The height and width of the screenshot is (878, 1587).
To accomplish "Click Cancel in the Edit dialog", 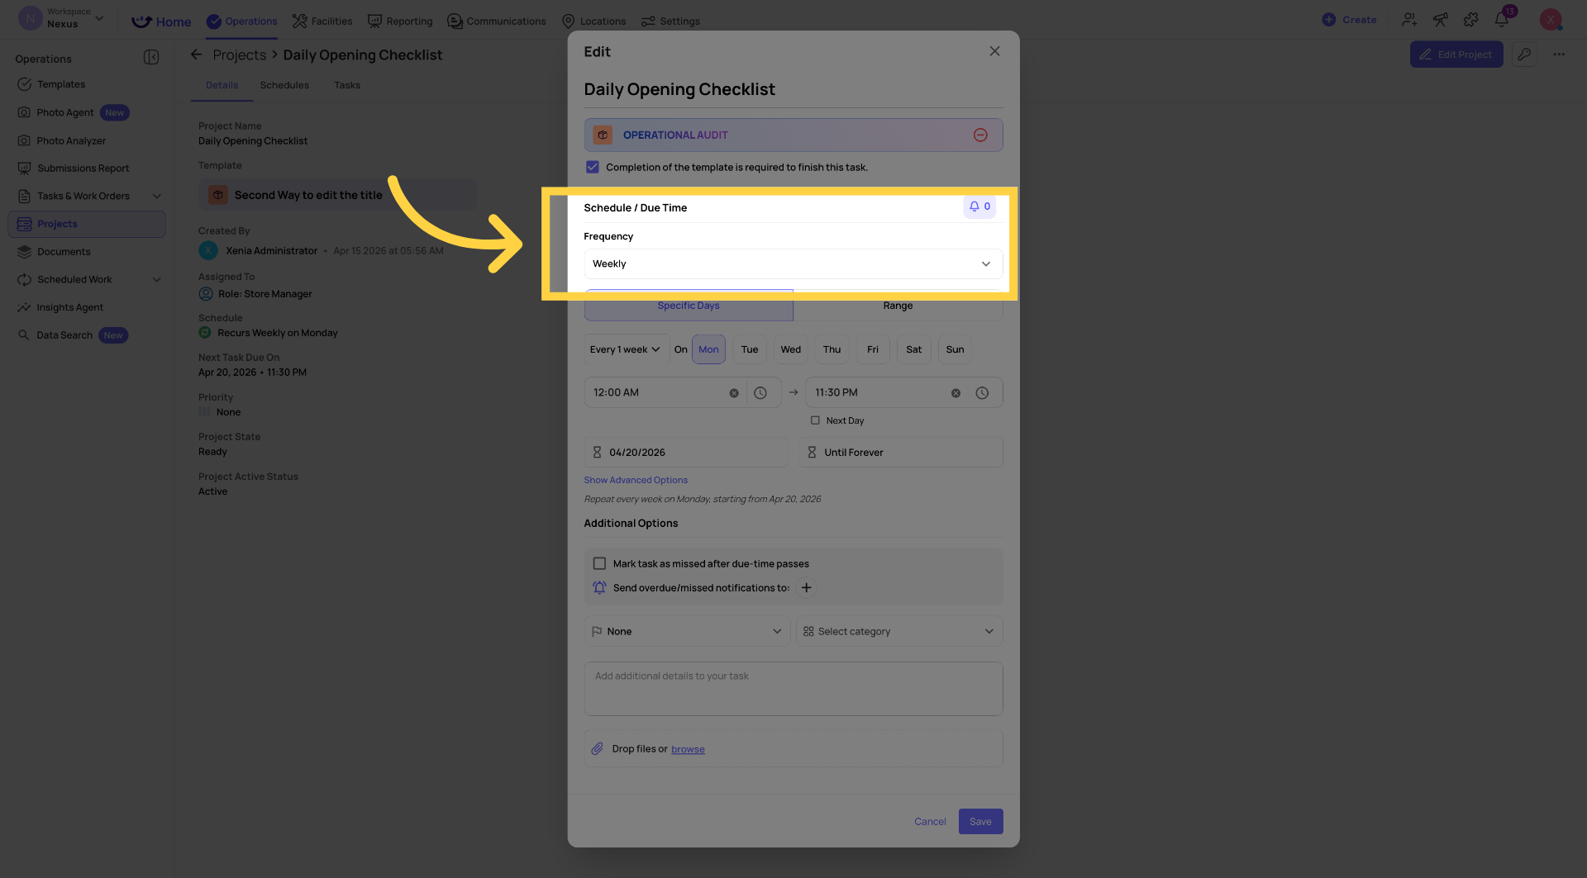I will 930,821.
